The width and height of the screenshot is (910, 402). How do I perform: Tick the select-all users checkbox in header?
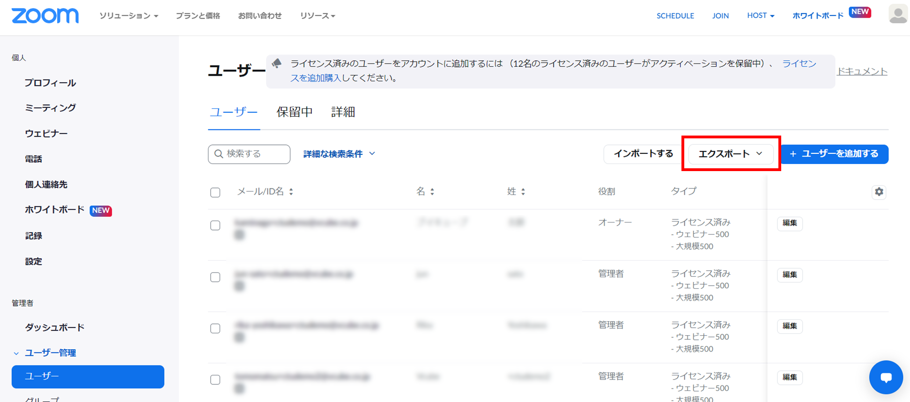click(215, 192)
